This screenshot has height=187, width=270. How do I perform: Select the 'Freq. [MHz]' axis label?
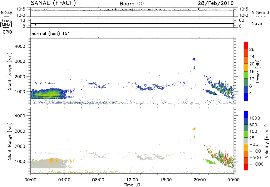[6, 23]
